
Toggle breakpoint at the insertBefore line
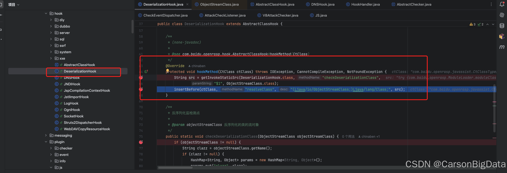(141, 89)
